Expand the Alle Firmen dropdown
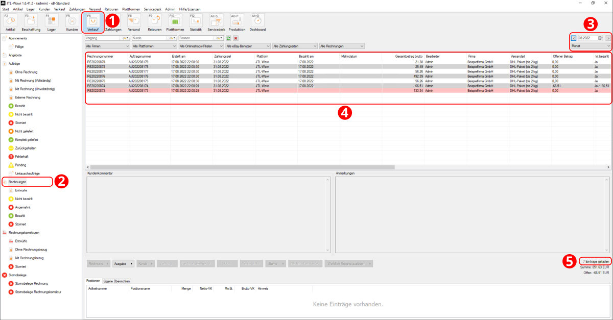Image resolution: width=613 pixels, height=320 pixels. [106, 46]
